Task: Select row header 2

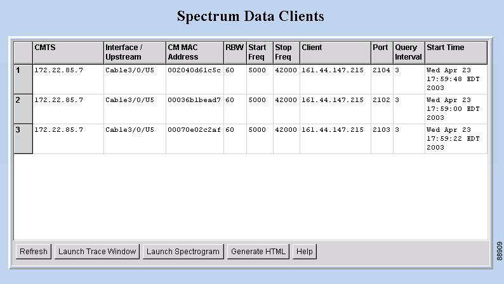Action: point(23,109)
